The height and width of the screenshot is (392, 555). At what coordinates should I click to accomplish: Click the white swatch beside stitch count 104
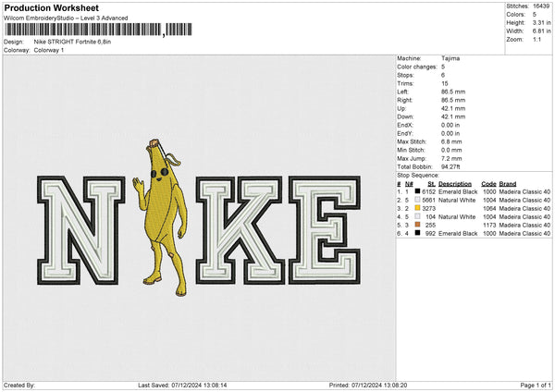[x=418, y=216]
